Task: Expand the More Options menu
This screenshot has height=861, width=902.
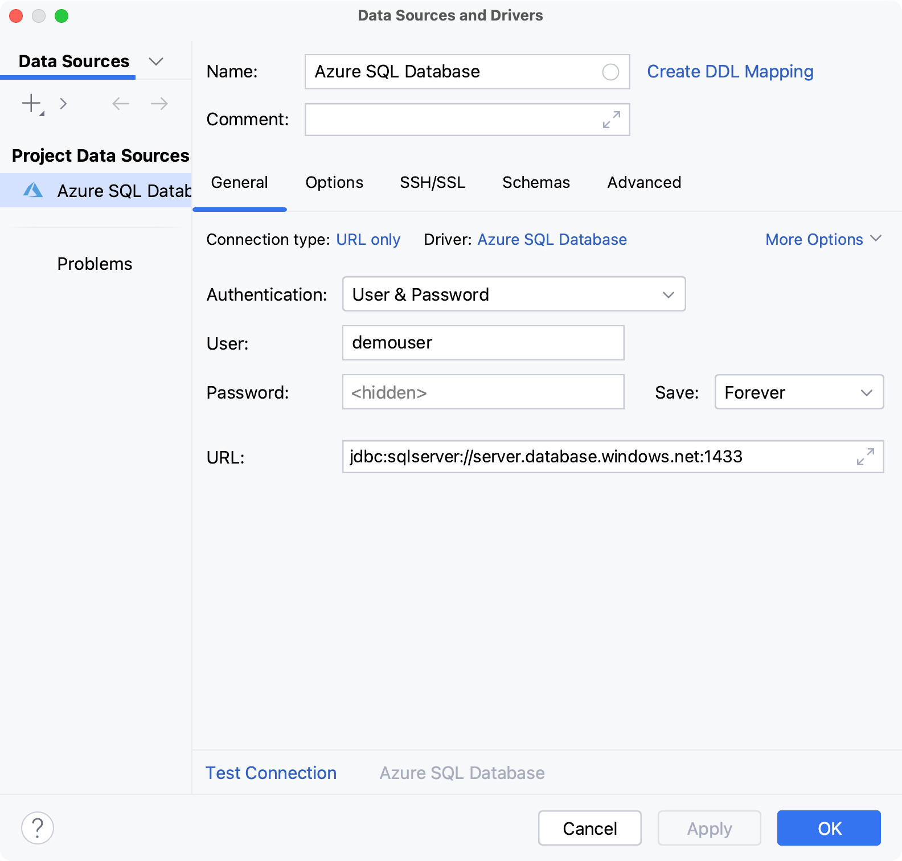Action: tap(823, 239)
